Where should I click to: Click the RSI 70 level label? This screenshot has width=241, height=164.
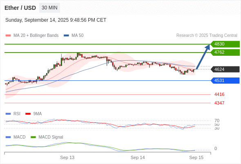tap(217, 121)
